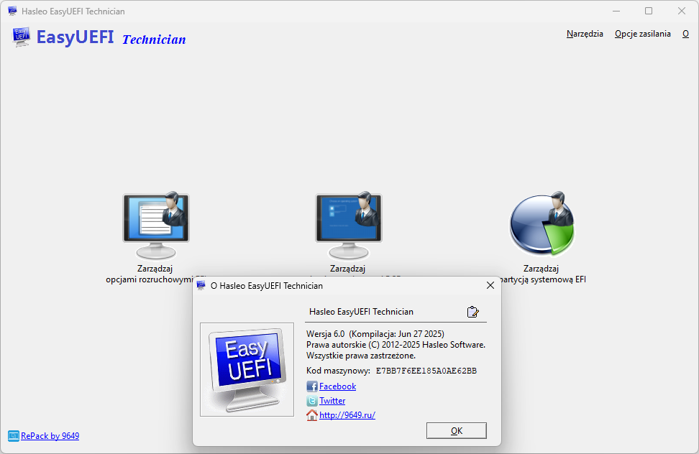Open Manage boot options (Zarządzaj opcjami rozruchowymi) icon
The width and height of the screenshot is (699, 454).
click(x=156, y=226)
